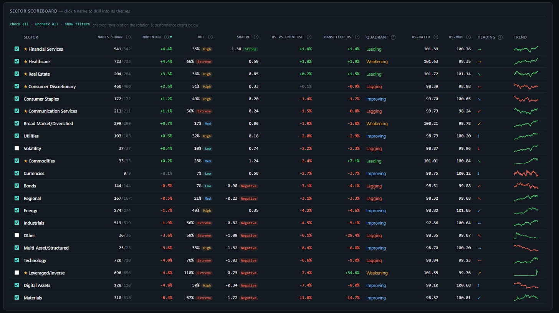559x313 pixels.
Task: Open the Mansfield RS question mark icon
Action: coord(357,37)
